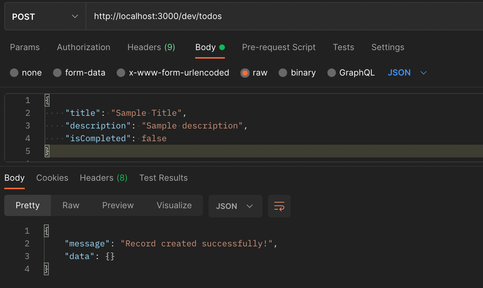Open request Headers (9) tab
The height and width of the screenshot is (288, 483).
(151, 47)
